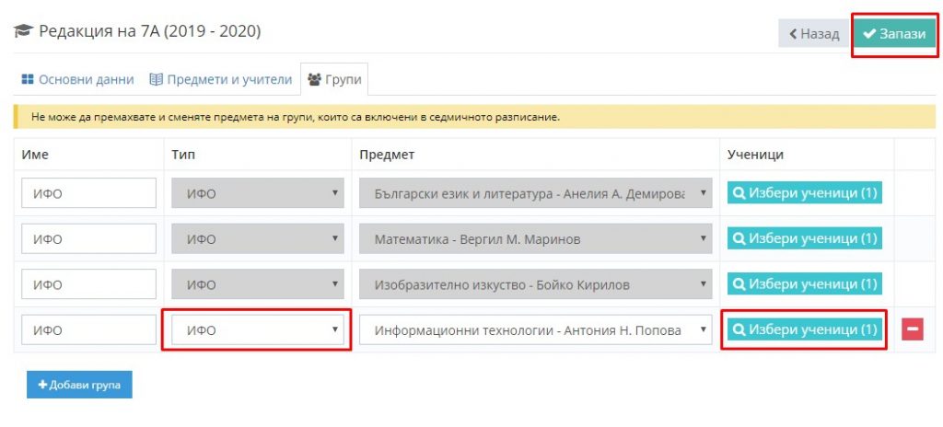Choose students for the Математика group

coord(805,238)
